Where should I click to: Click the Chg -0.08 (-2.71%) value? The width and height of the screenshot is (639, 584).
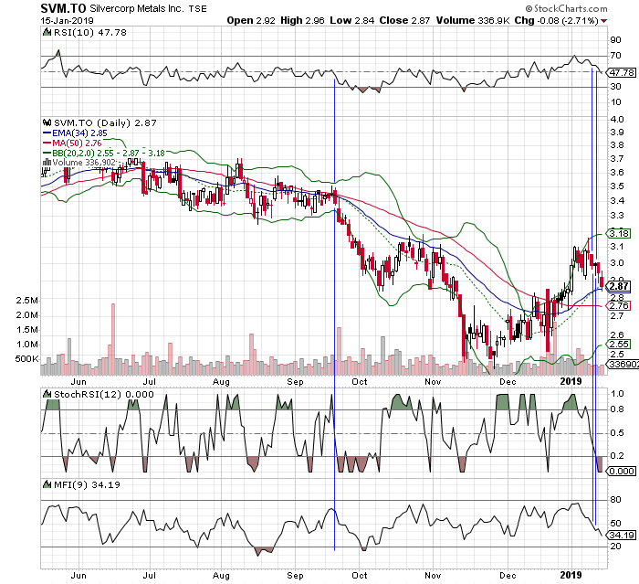556,20
